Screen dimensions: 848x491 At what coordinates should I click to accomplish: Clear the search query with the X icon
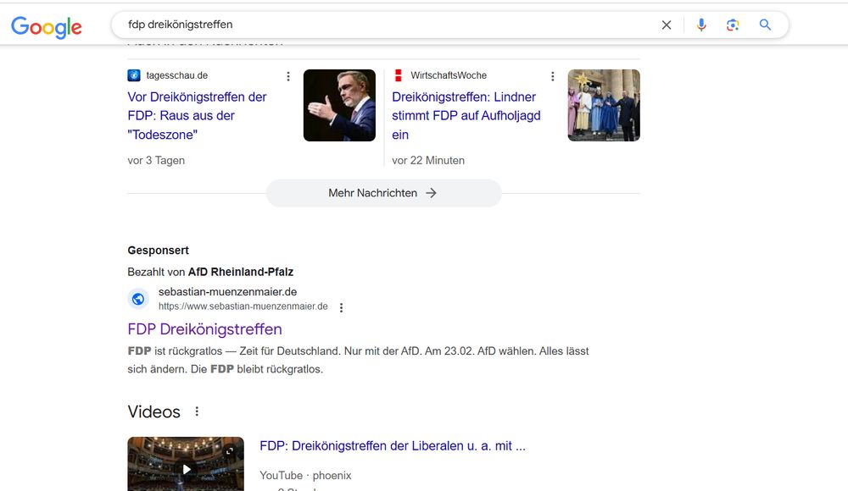point(667,25)
